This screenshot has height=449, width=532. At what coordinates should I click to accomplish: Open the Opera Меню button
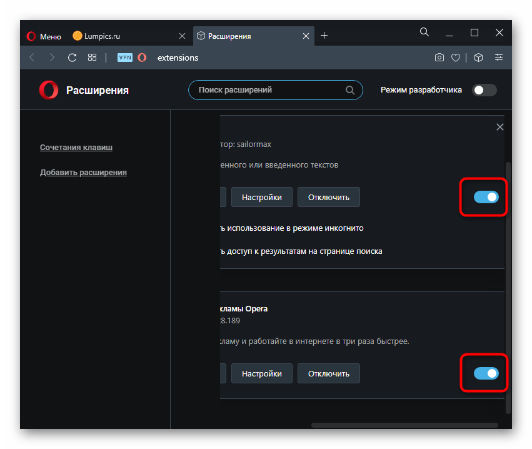44,36
